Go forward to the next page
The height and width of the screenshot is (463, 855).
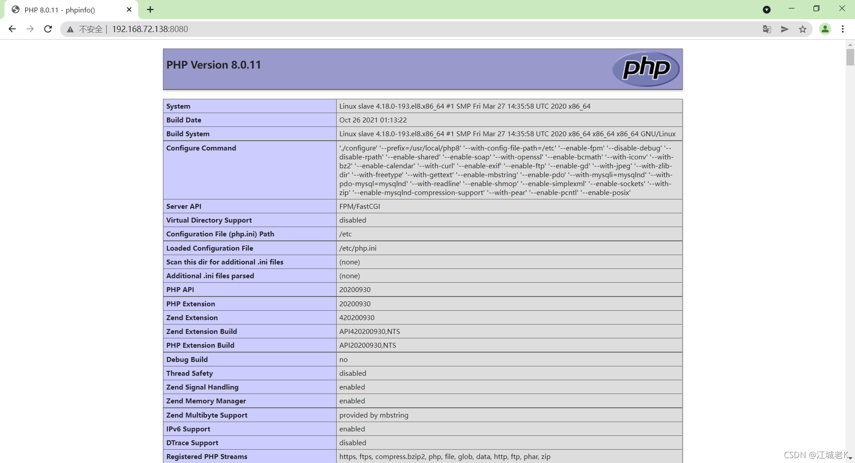coord(30,29)
